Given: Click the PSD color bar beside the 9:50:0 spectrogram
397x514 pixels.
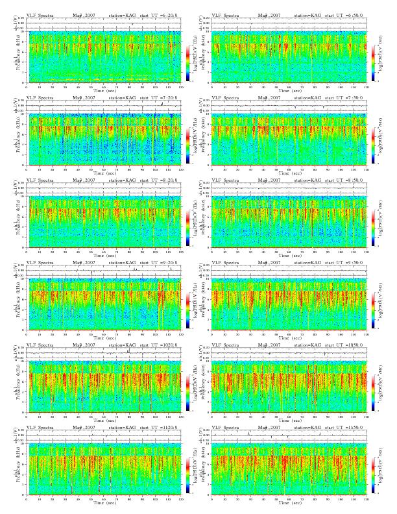Looking at the screenshot, I should click(x=373, y=310).
